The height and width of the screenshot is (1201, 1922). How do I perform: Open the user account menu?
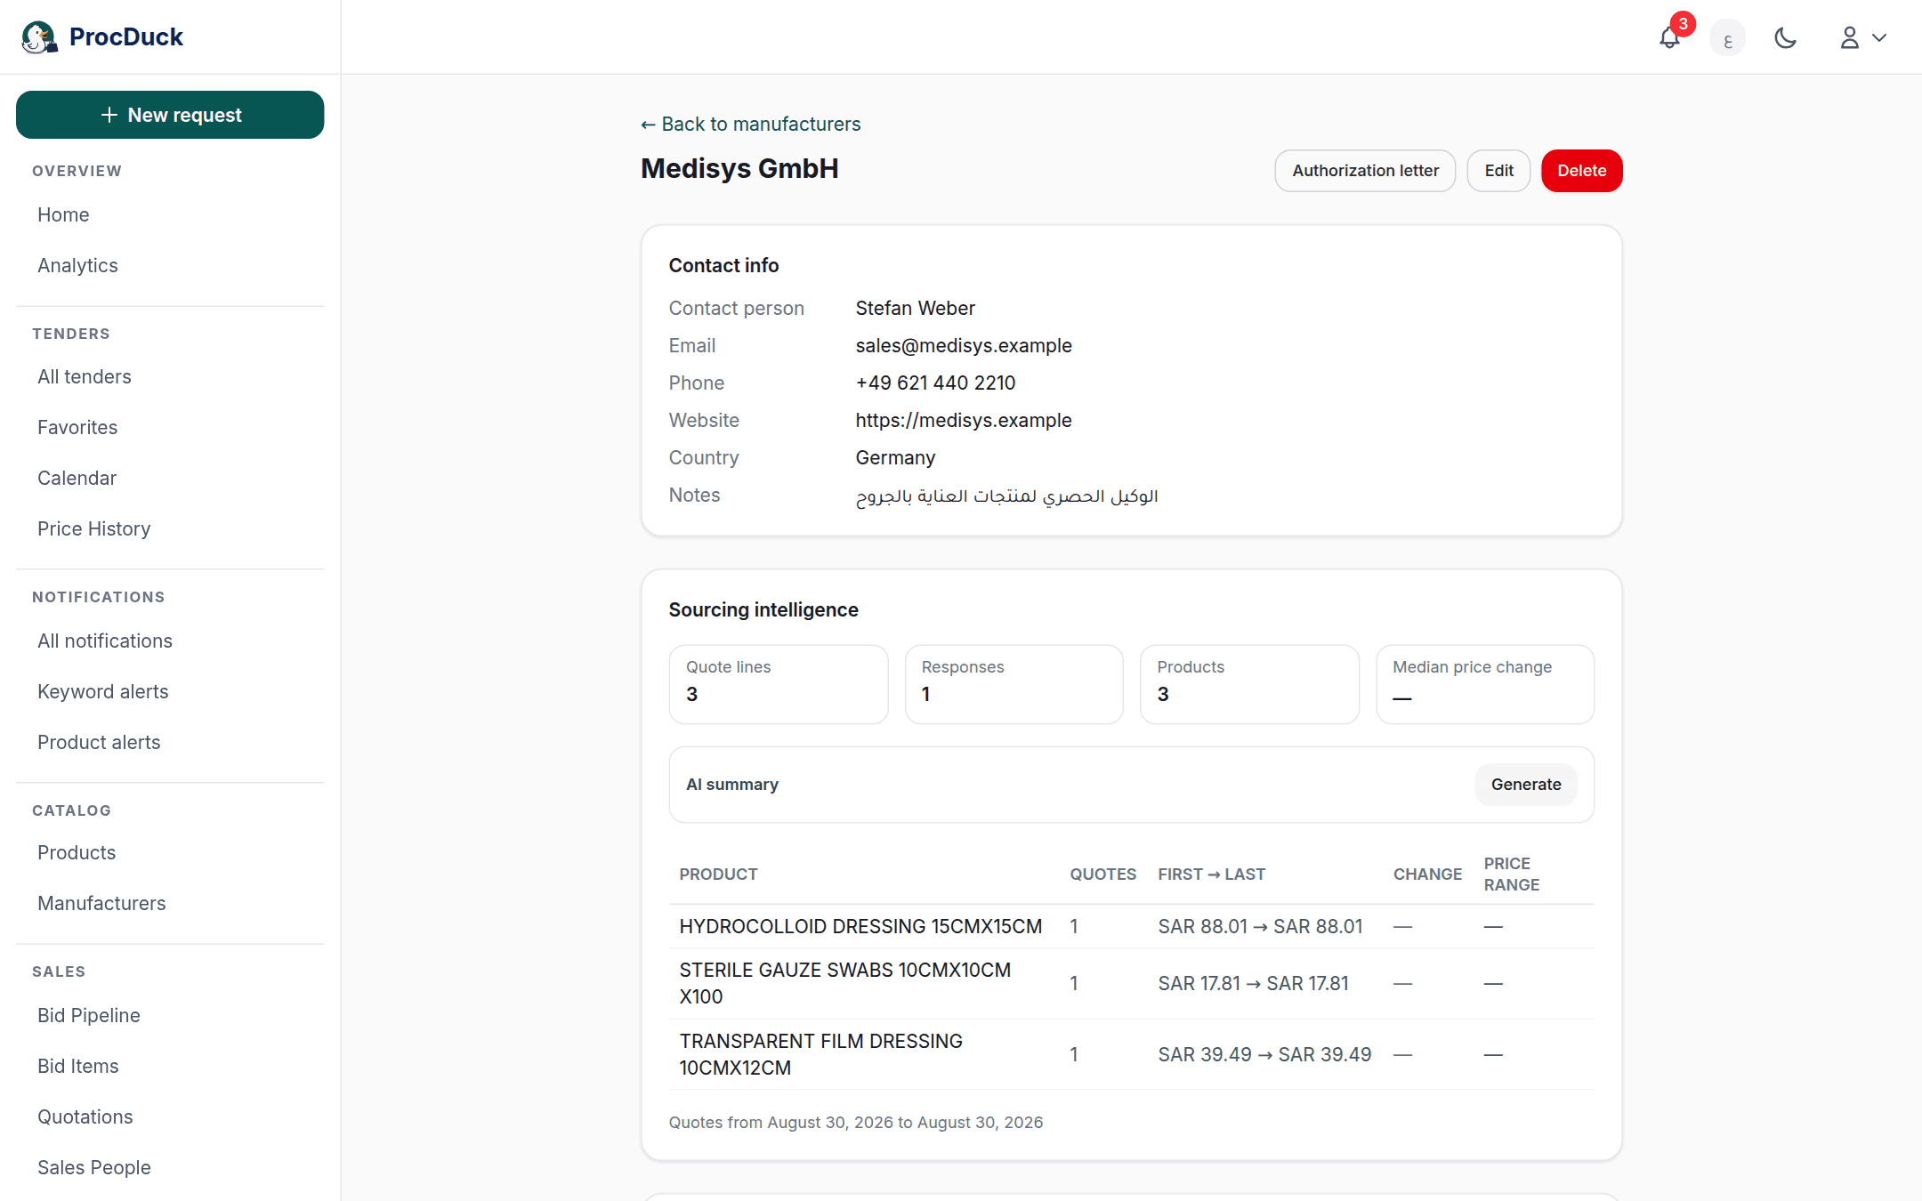coord(1863,37)
